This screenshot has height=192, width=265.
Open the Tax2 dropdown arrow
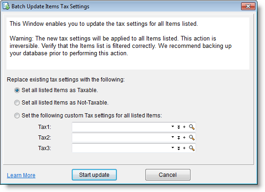[173, 137]
